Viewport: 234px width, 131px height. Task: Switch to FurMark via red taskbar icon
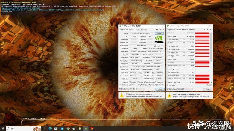[x=92, y=128]
